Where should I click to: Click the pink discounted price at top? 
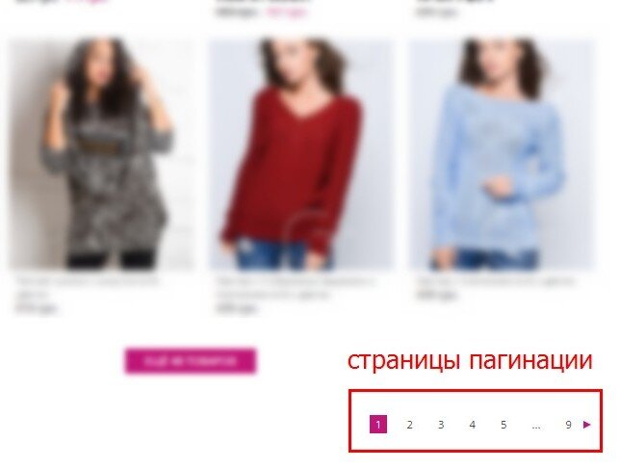click(x=286, y=12)
